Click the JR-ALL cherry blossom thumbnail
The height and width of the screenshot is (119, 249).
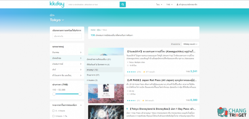[106, 93]
